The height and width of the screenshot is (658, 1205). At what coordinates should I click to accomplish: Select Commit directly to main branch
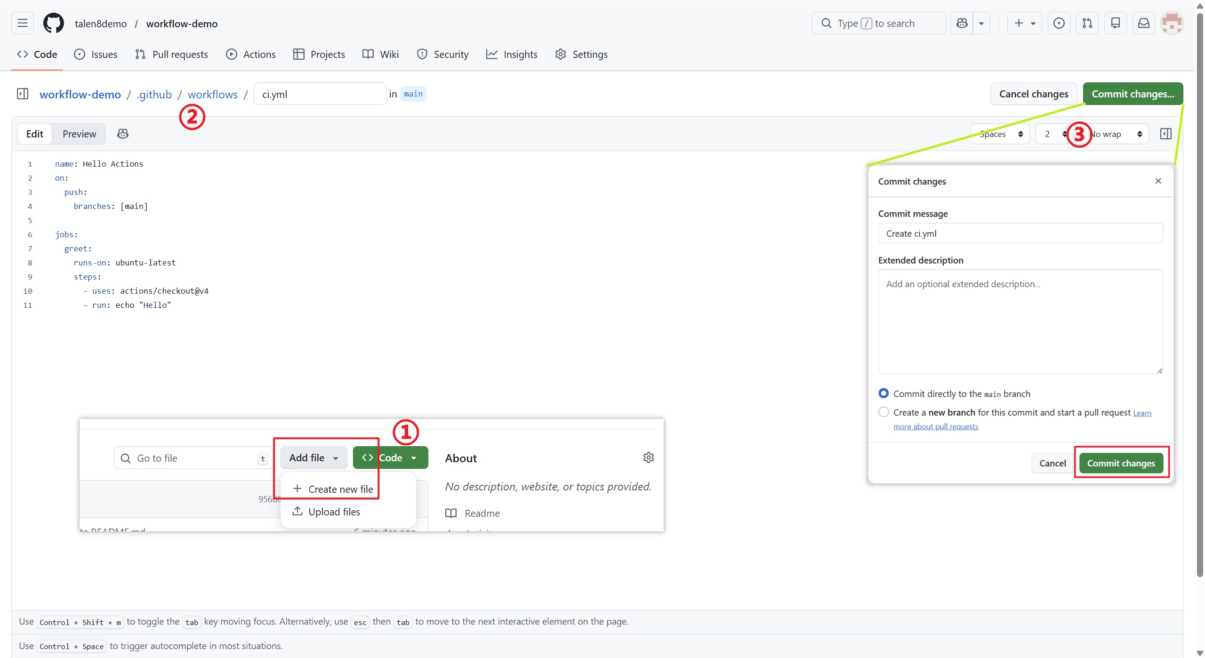click(x=884, y=393)
